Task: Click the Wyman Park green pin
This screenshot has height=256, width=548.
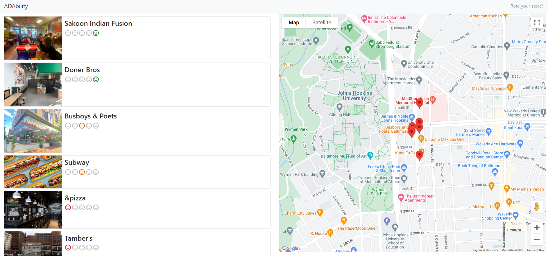Action: tap(294, 139)
